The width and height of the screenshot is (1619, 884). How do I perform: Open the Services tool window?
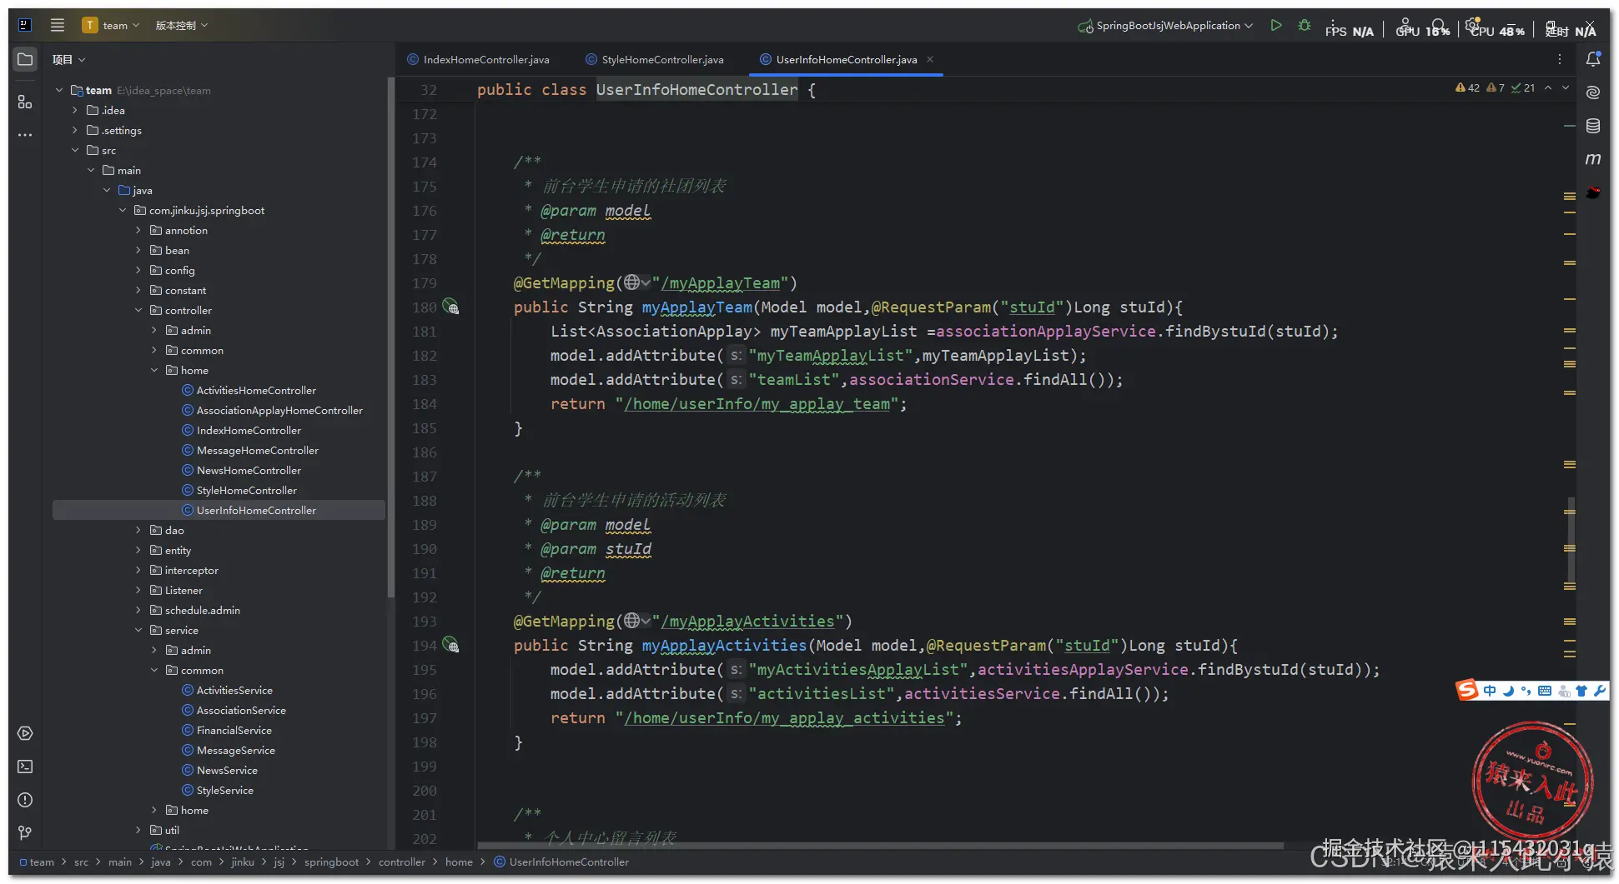tap(25, 733)
